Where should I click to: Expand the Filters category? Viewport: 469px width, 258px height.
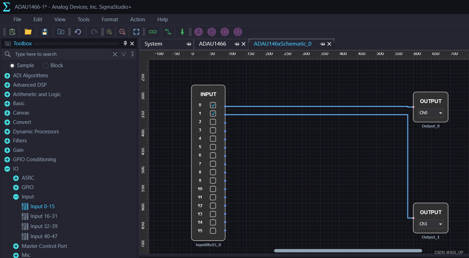7,141
